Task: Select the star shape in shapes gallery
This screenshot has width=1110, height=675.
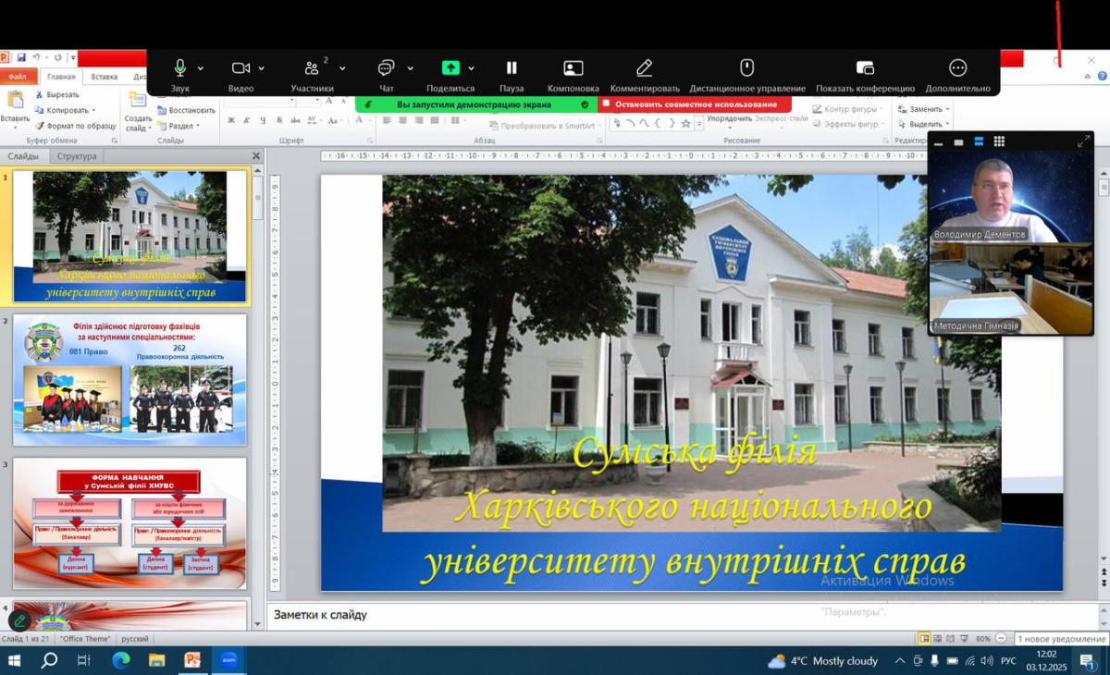Action: pos(685,123)
